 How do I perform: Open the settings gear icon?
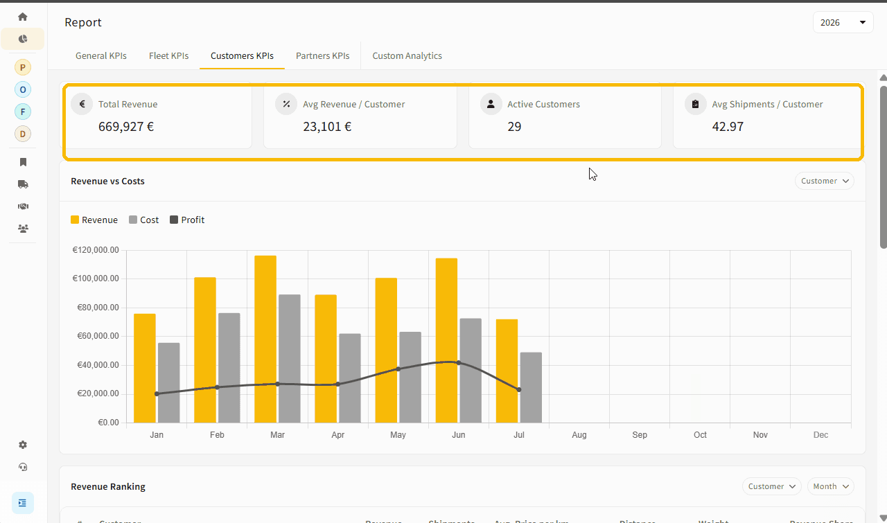point(23,445)
